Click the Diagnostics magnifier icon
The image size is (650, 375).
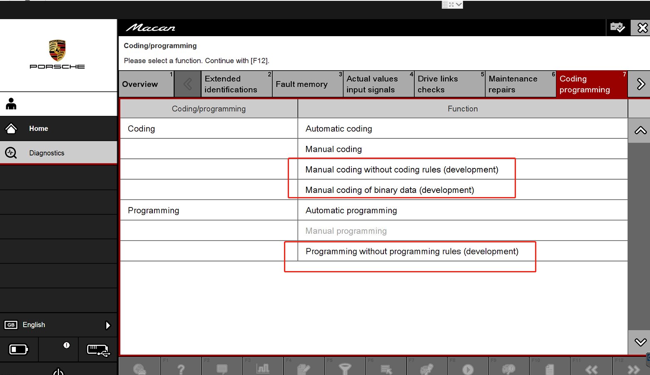pos(11,153)
